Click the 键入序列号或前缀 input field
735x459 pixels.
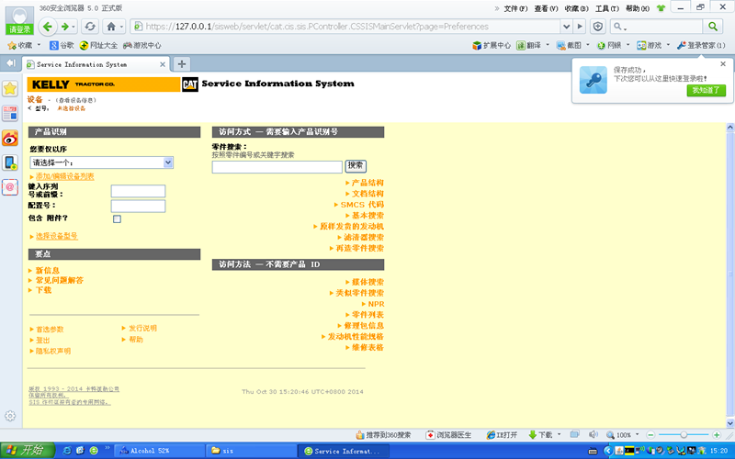point(139,191)
